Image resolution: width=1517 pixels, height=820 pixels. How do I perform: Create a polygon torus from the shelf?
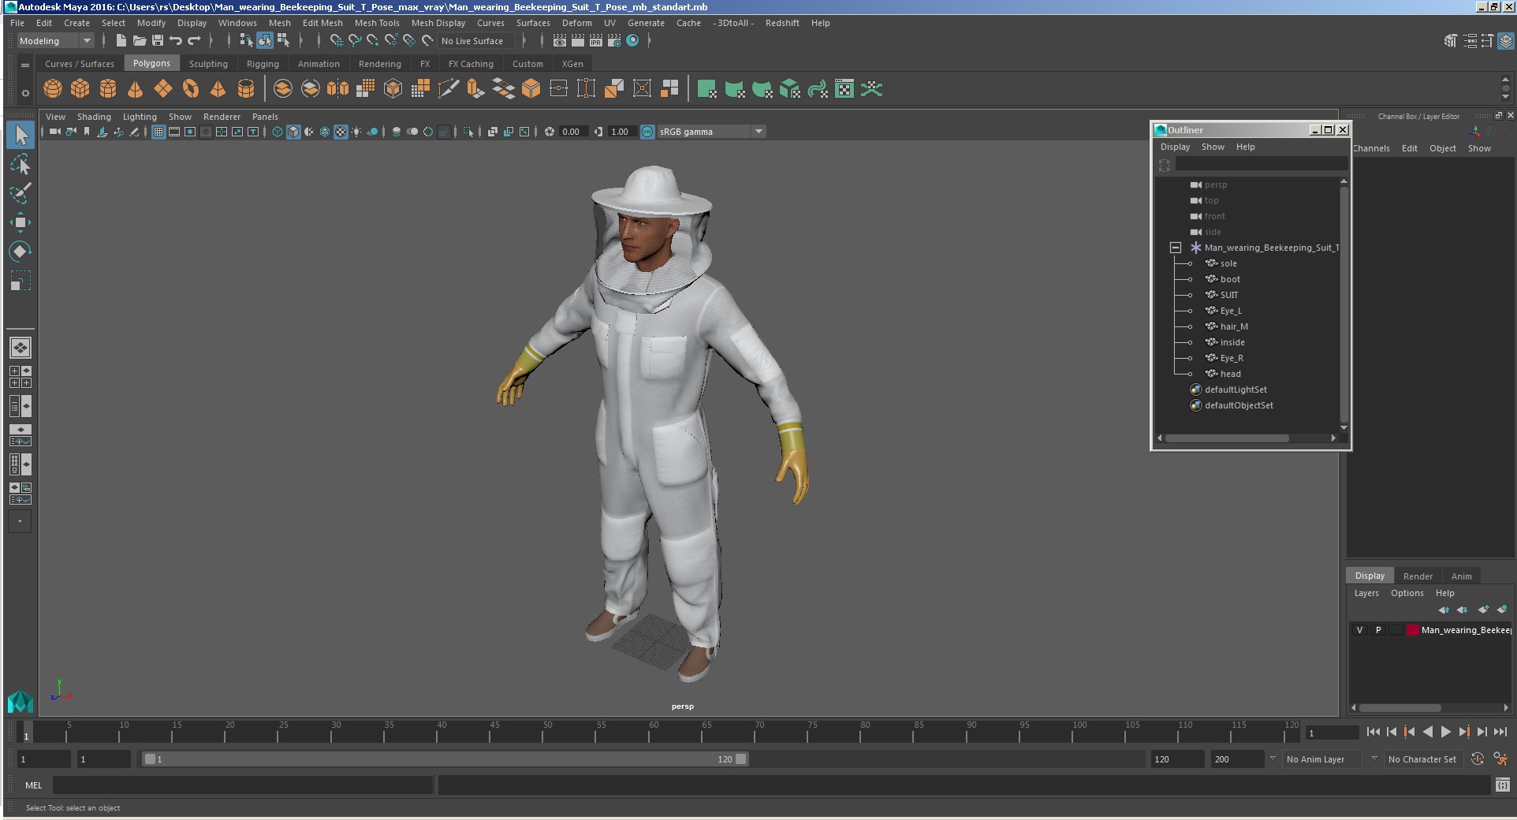(x=191, y=89)
